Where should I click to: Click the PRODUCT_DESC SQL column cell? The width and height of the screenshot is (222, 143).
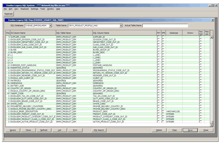click(125, 111)
